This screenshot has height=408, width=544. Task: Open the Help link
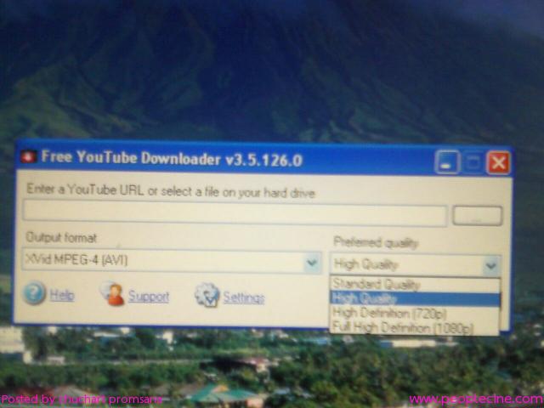pyautogui.click(x=62, y=296)
